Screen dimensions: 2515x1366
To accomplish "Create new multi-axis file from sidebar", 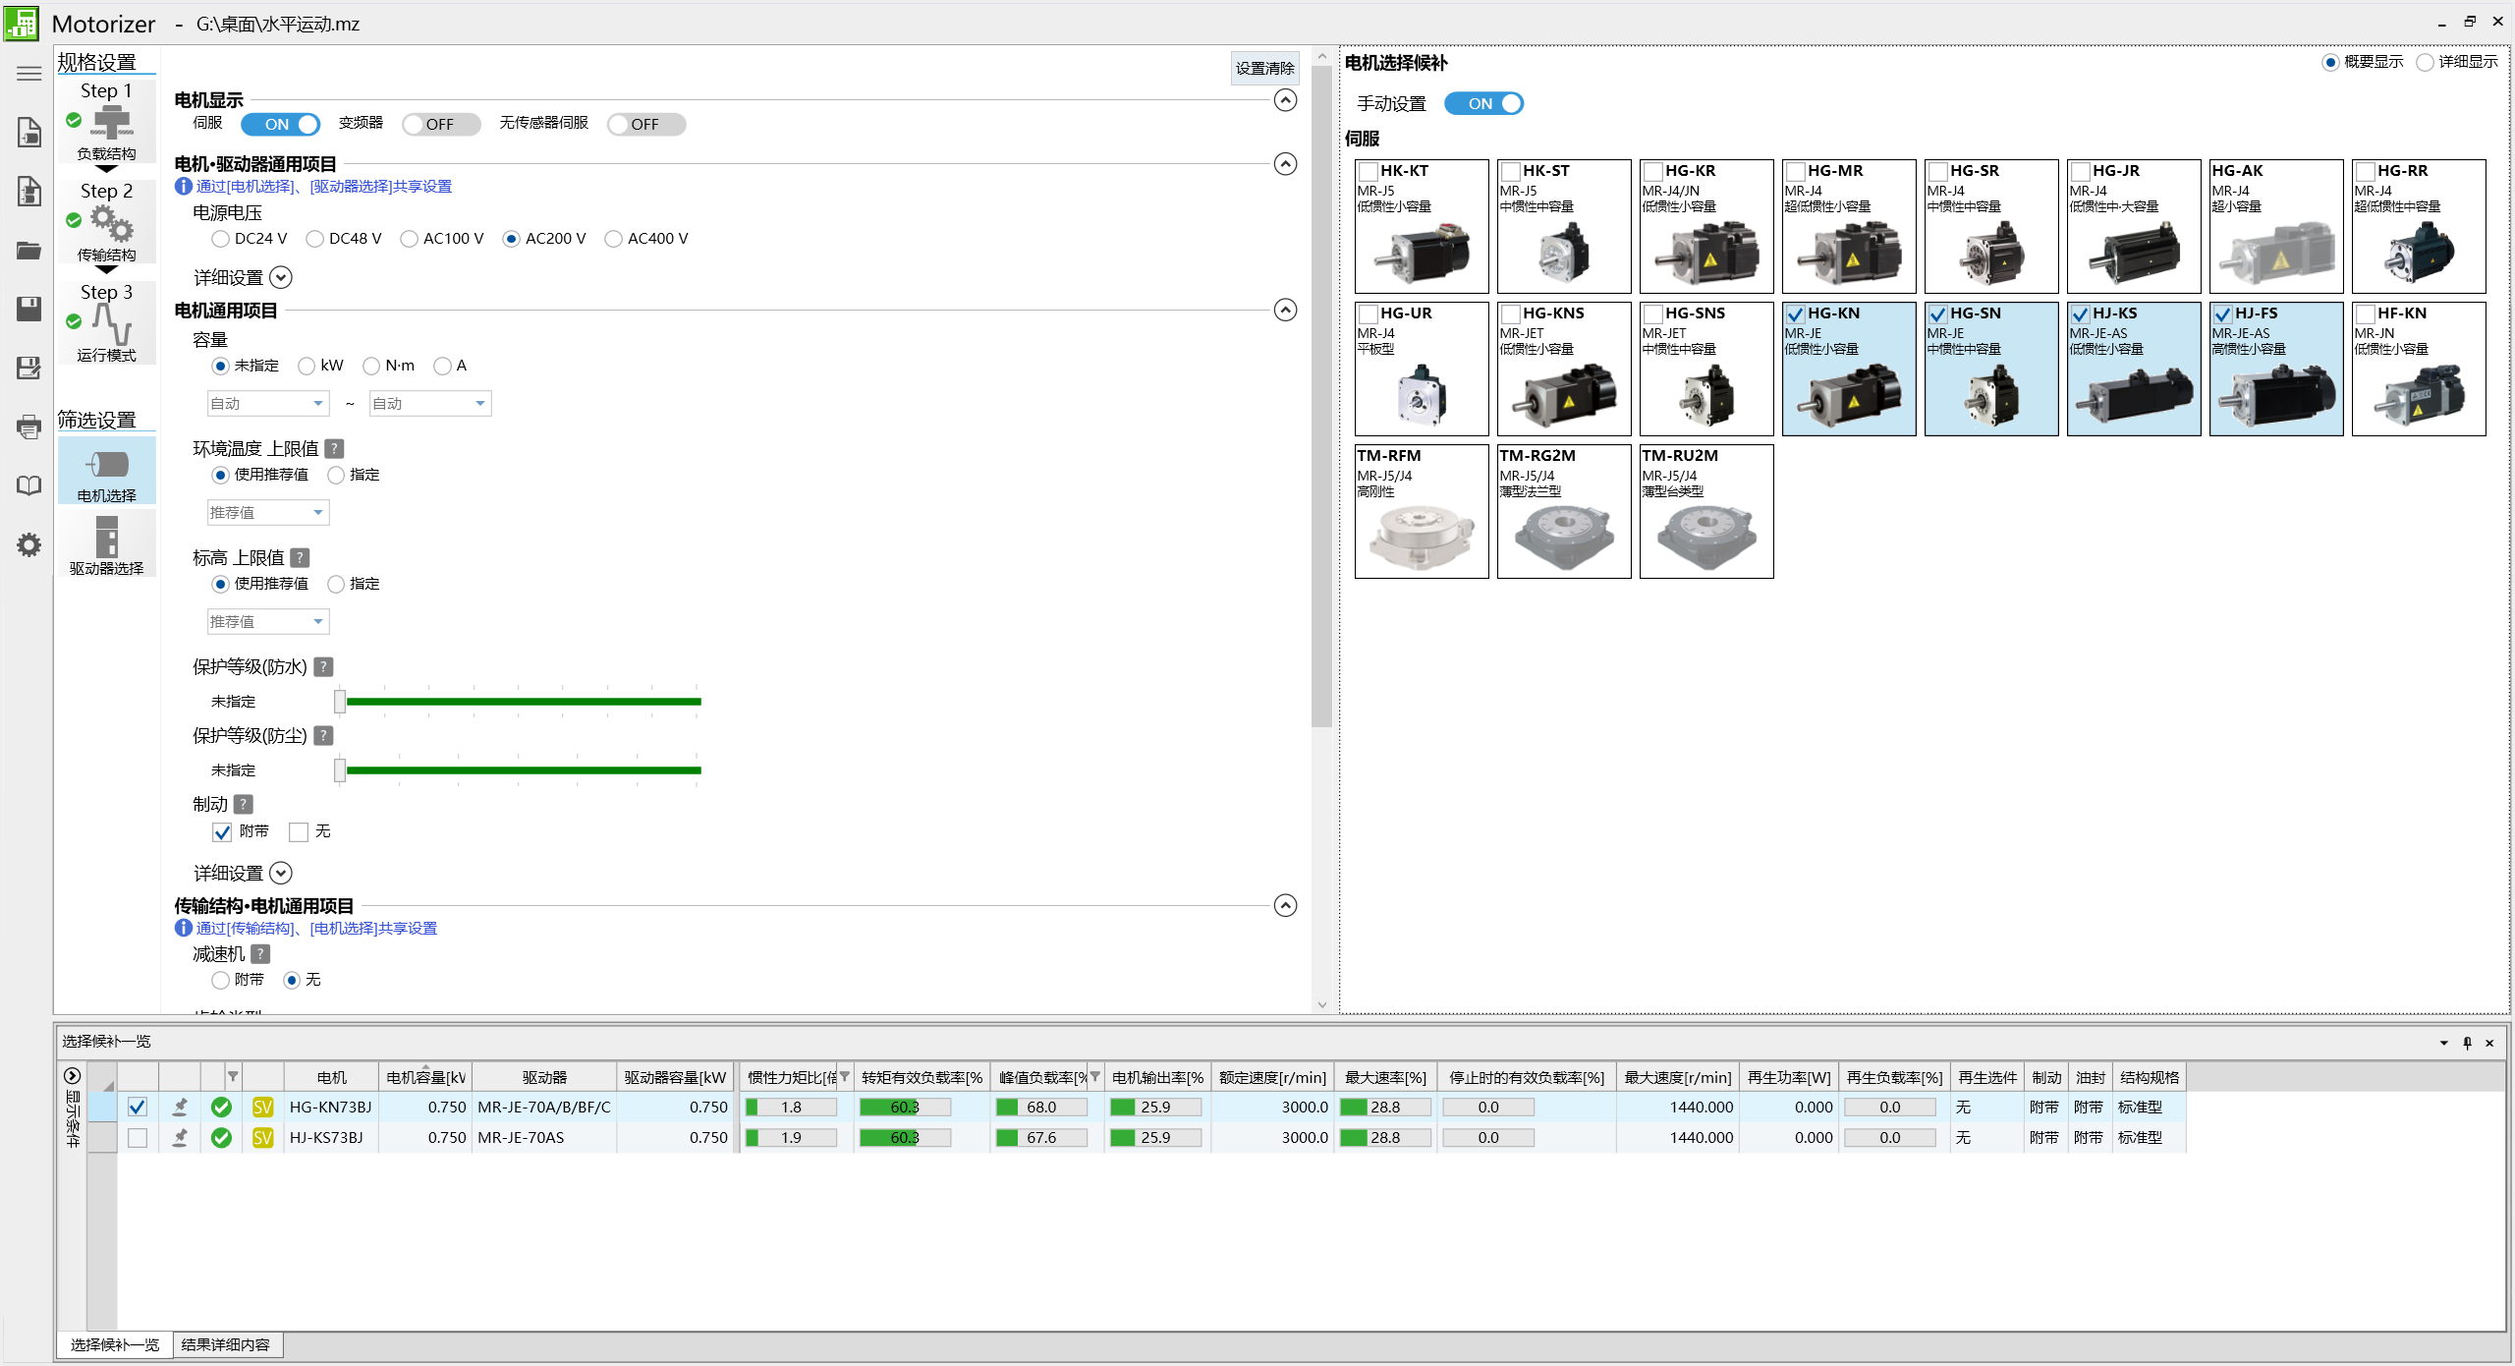I will (29, 191).
